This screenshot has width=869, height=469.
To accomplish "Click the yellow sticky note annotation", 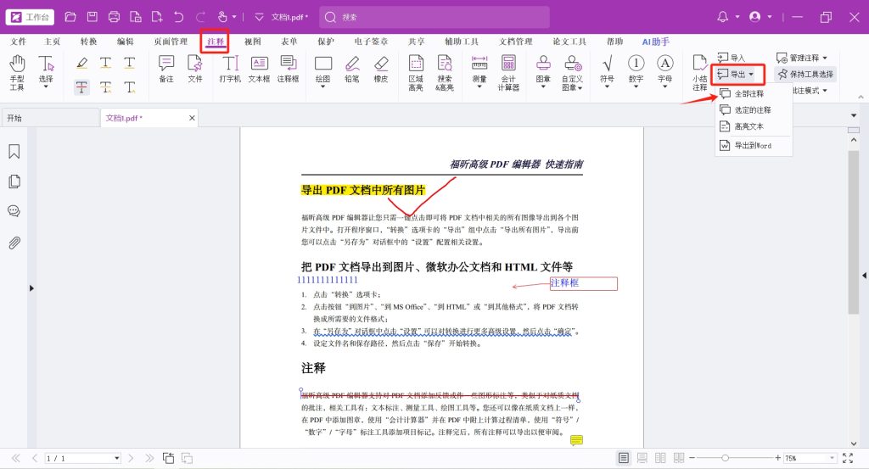I will (576, 440).
